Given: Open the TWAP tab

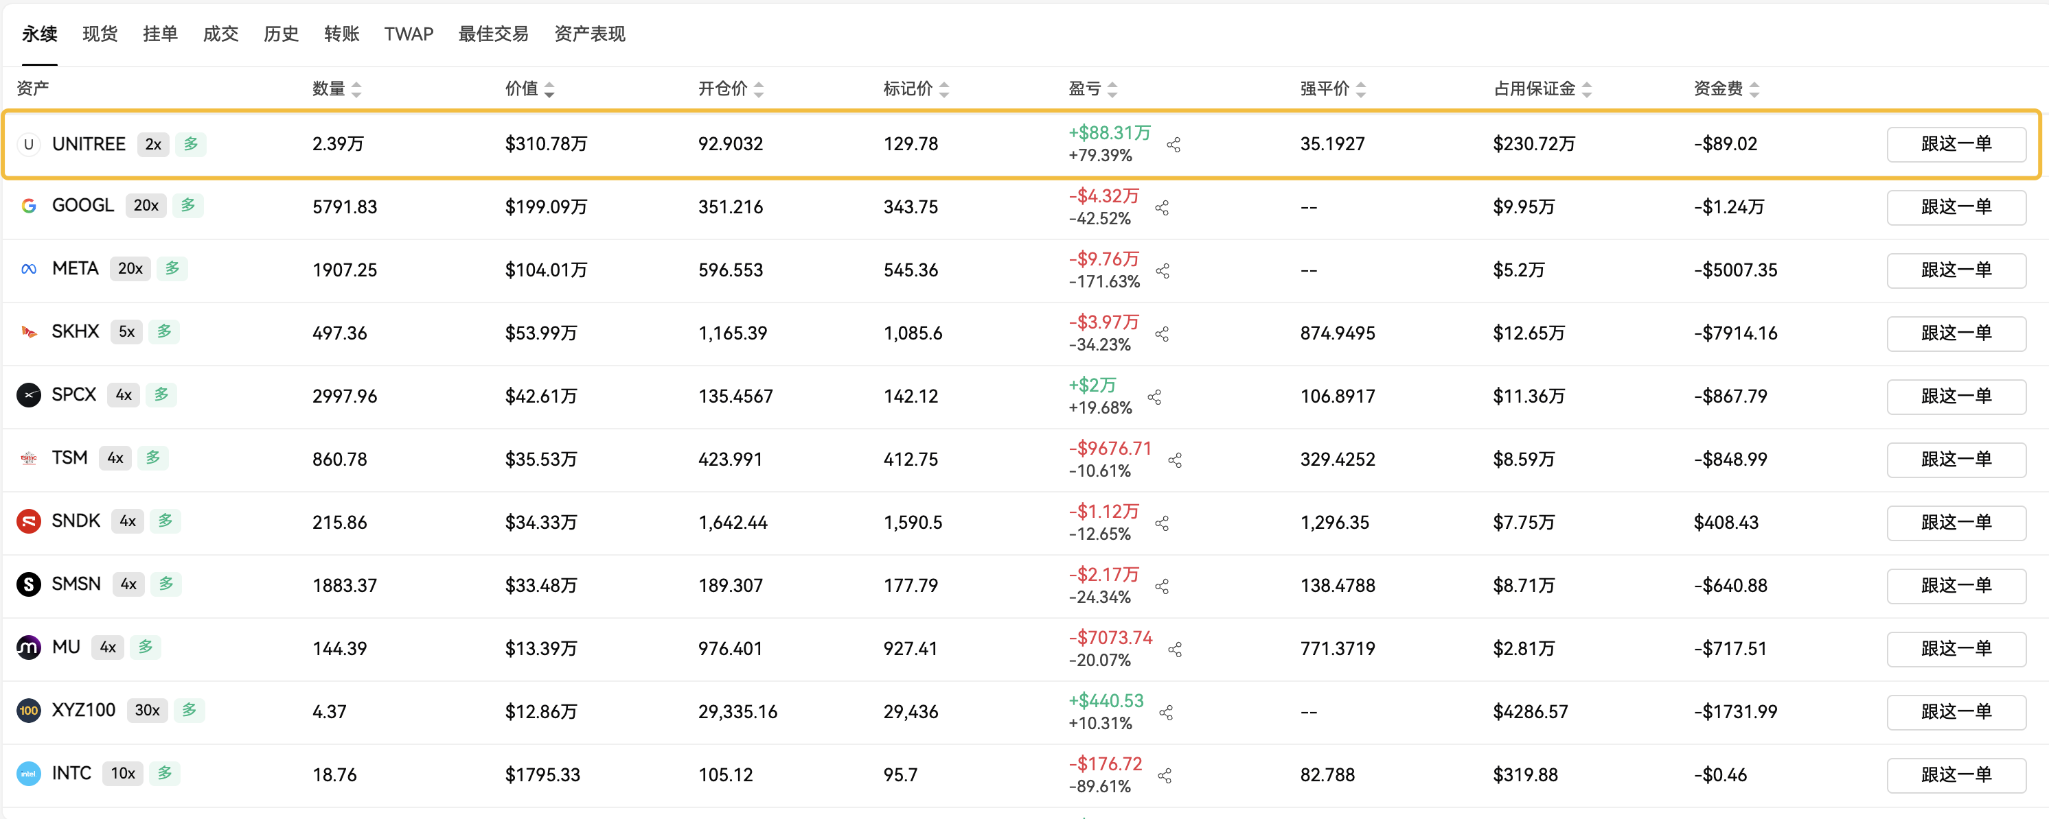Looking at the screenshot, I should 409,34.
